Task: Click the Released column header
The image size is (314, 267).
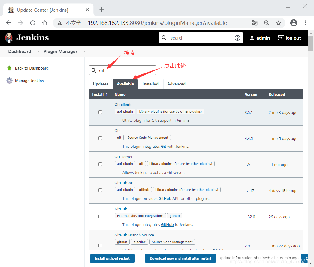Action: [277, 94]
